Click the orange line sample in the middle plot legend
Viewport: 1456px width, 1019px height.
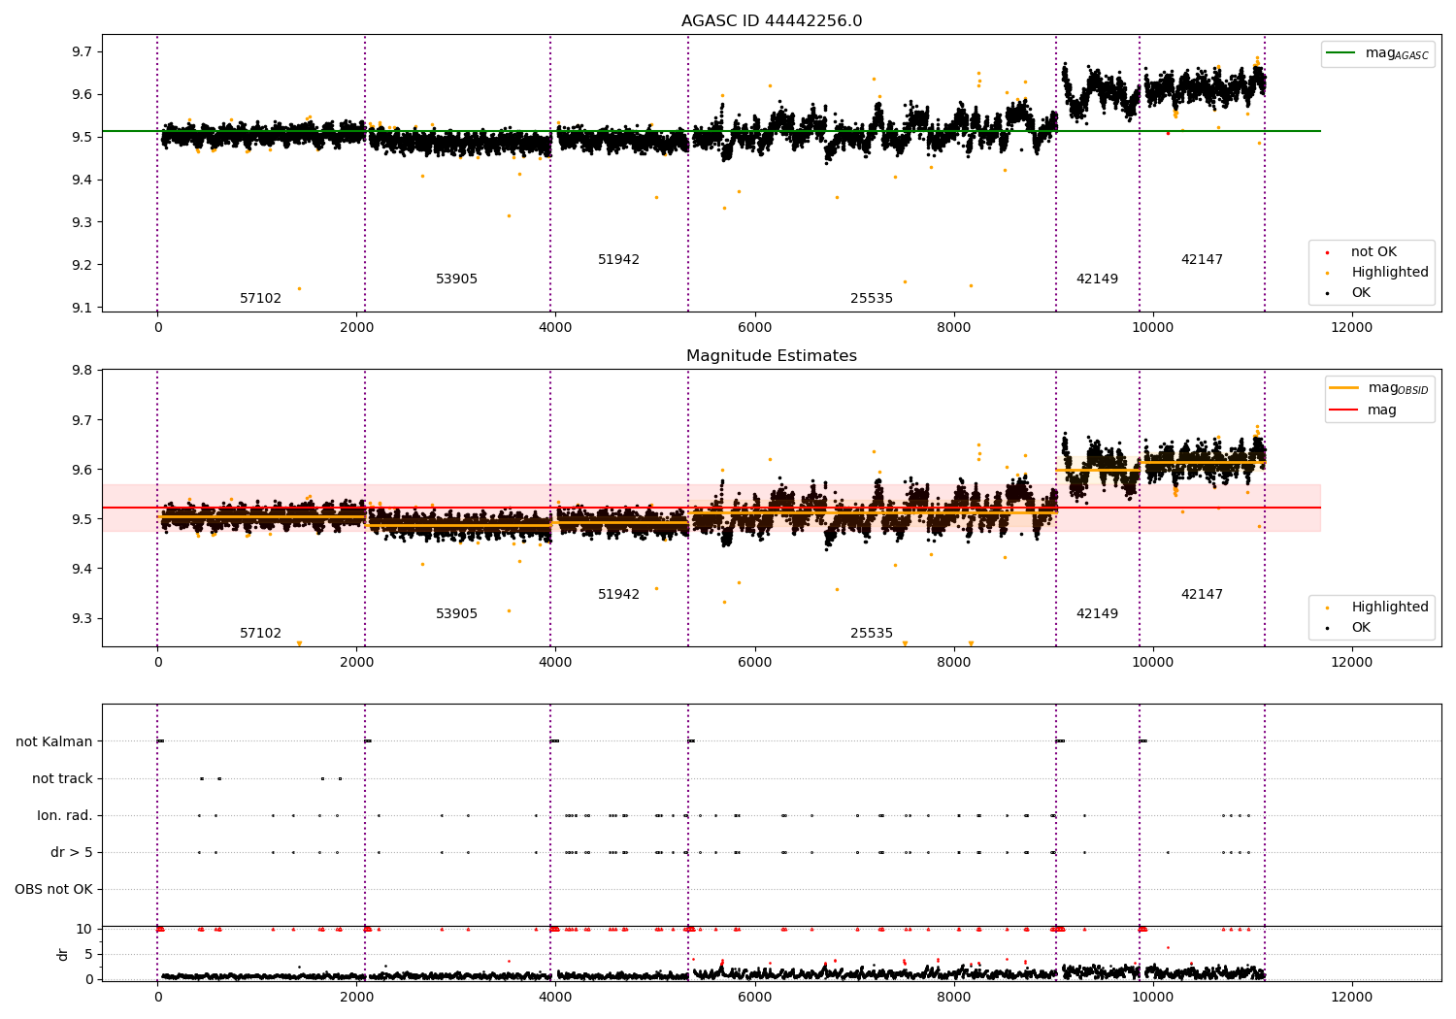tap(1344, 388)
